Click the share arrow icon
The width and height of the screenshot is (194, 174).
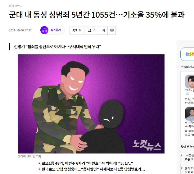(89, 30)
